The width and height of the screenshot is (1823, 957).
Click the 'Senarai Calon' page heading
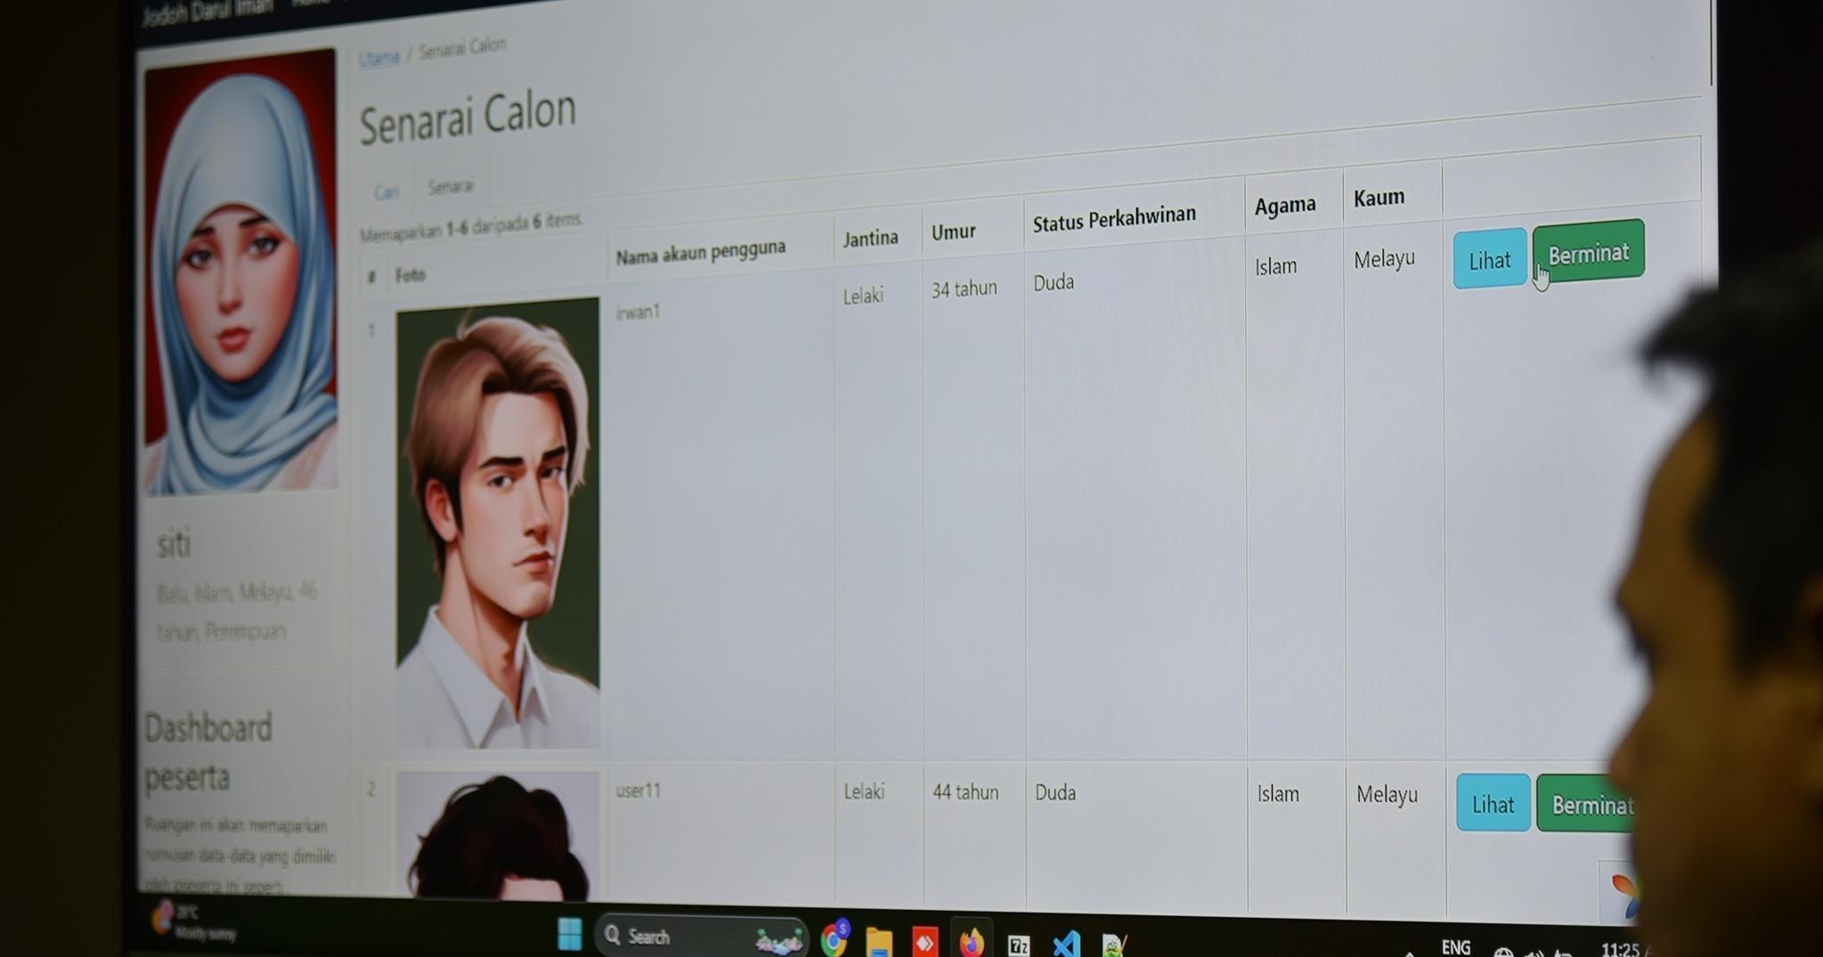468,117
